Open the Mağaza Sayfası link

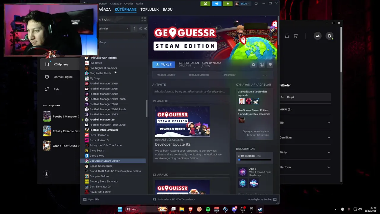click(166, 75)
